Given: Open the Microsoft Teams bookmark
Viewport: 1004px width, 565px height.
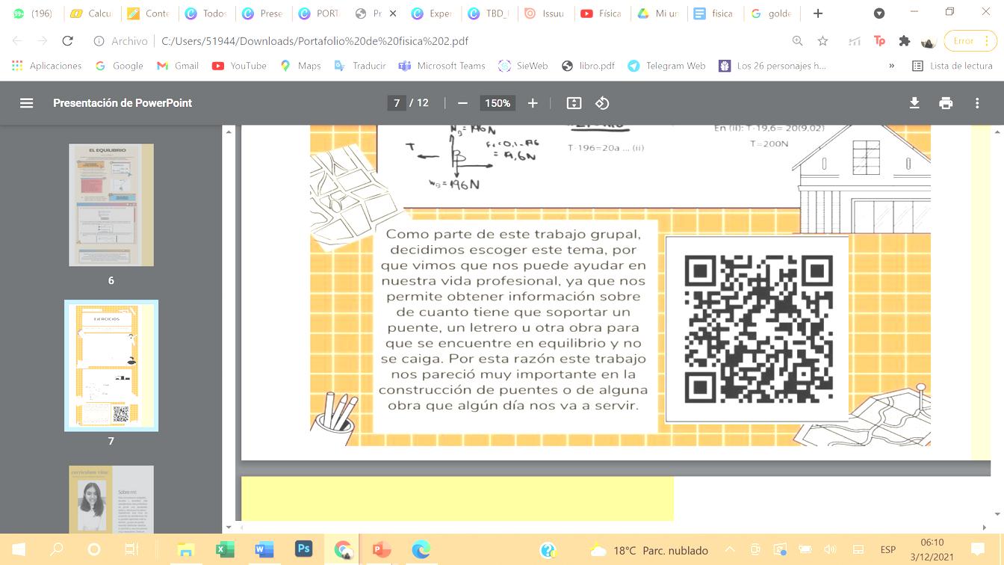Looking at the screenshot, I should [442, 66].
